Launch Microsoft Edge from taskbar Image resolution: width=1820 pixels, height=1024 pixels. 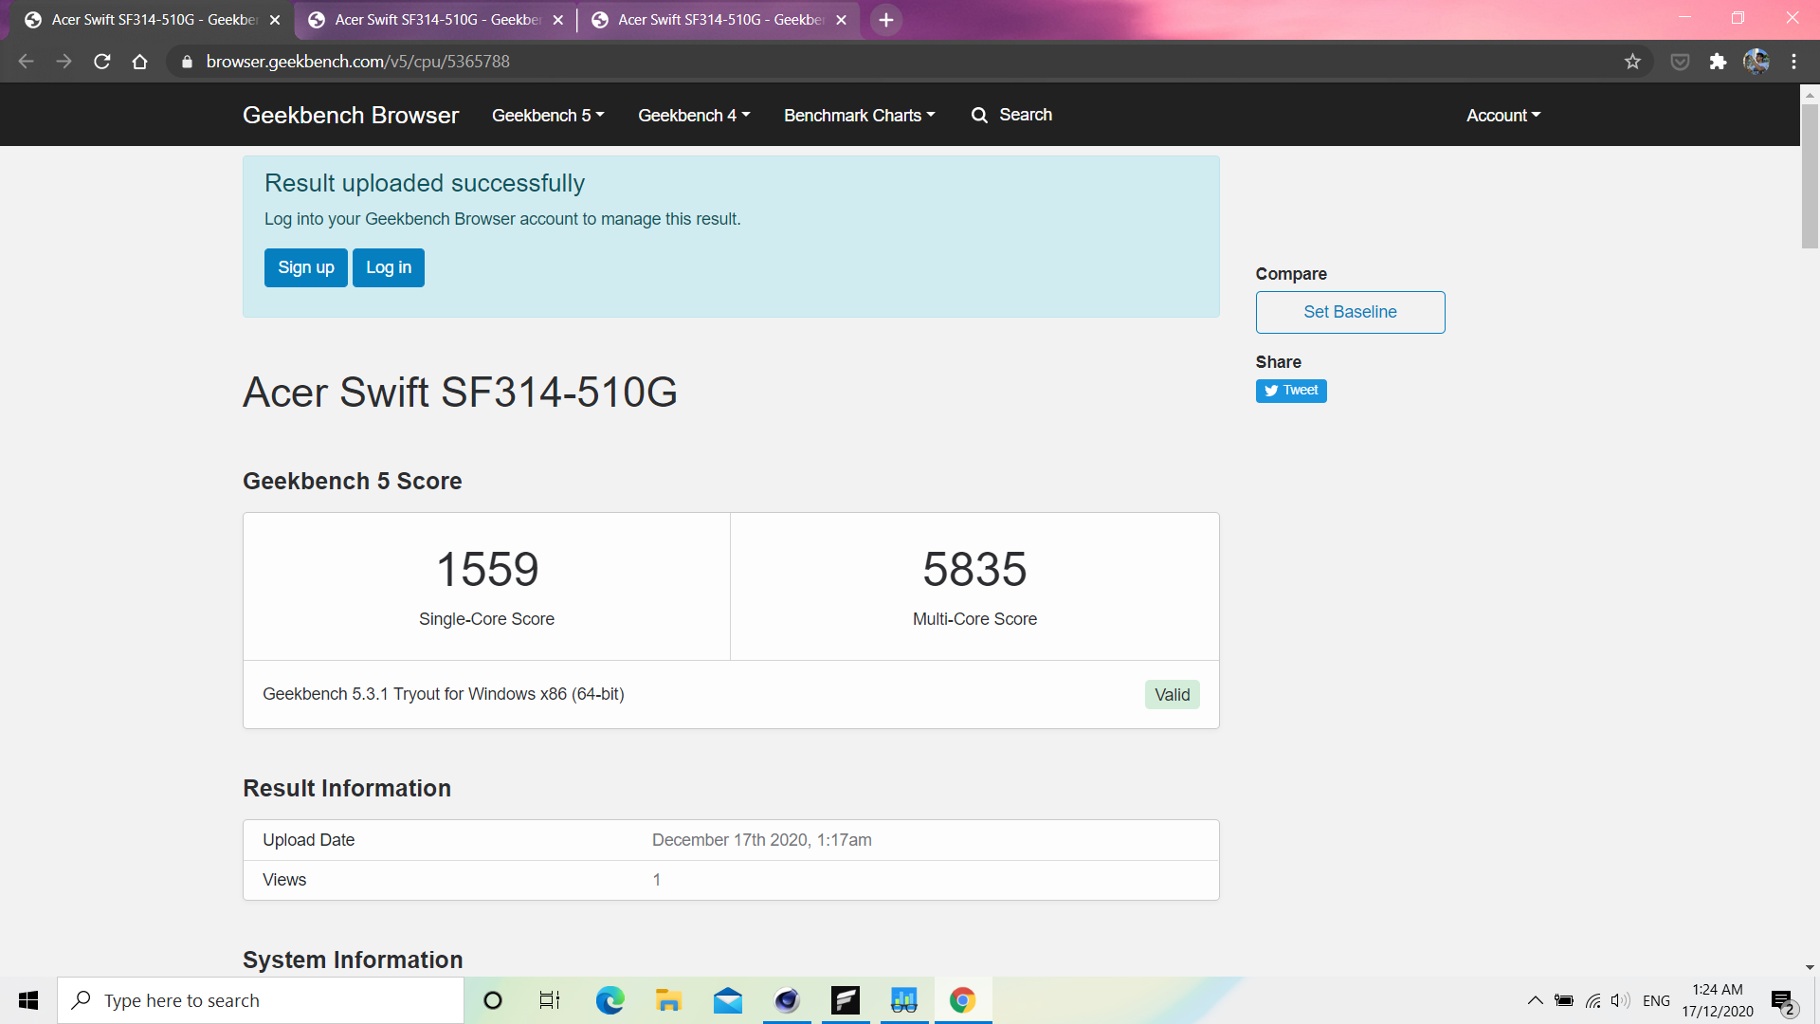tap(610, 1000)
